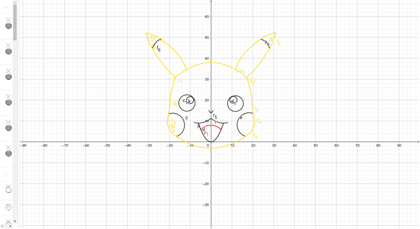The height and width of the screenshot is (229, 420).
Task: Click the e1 label in right eye
Action: point(233,102)
